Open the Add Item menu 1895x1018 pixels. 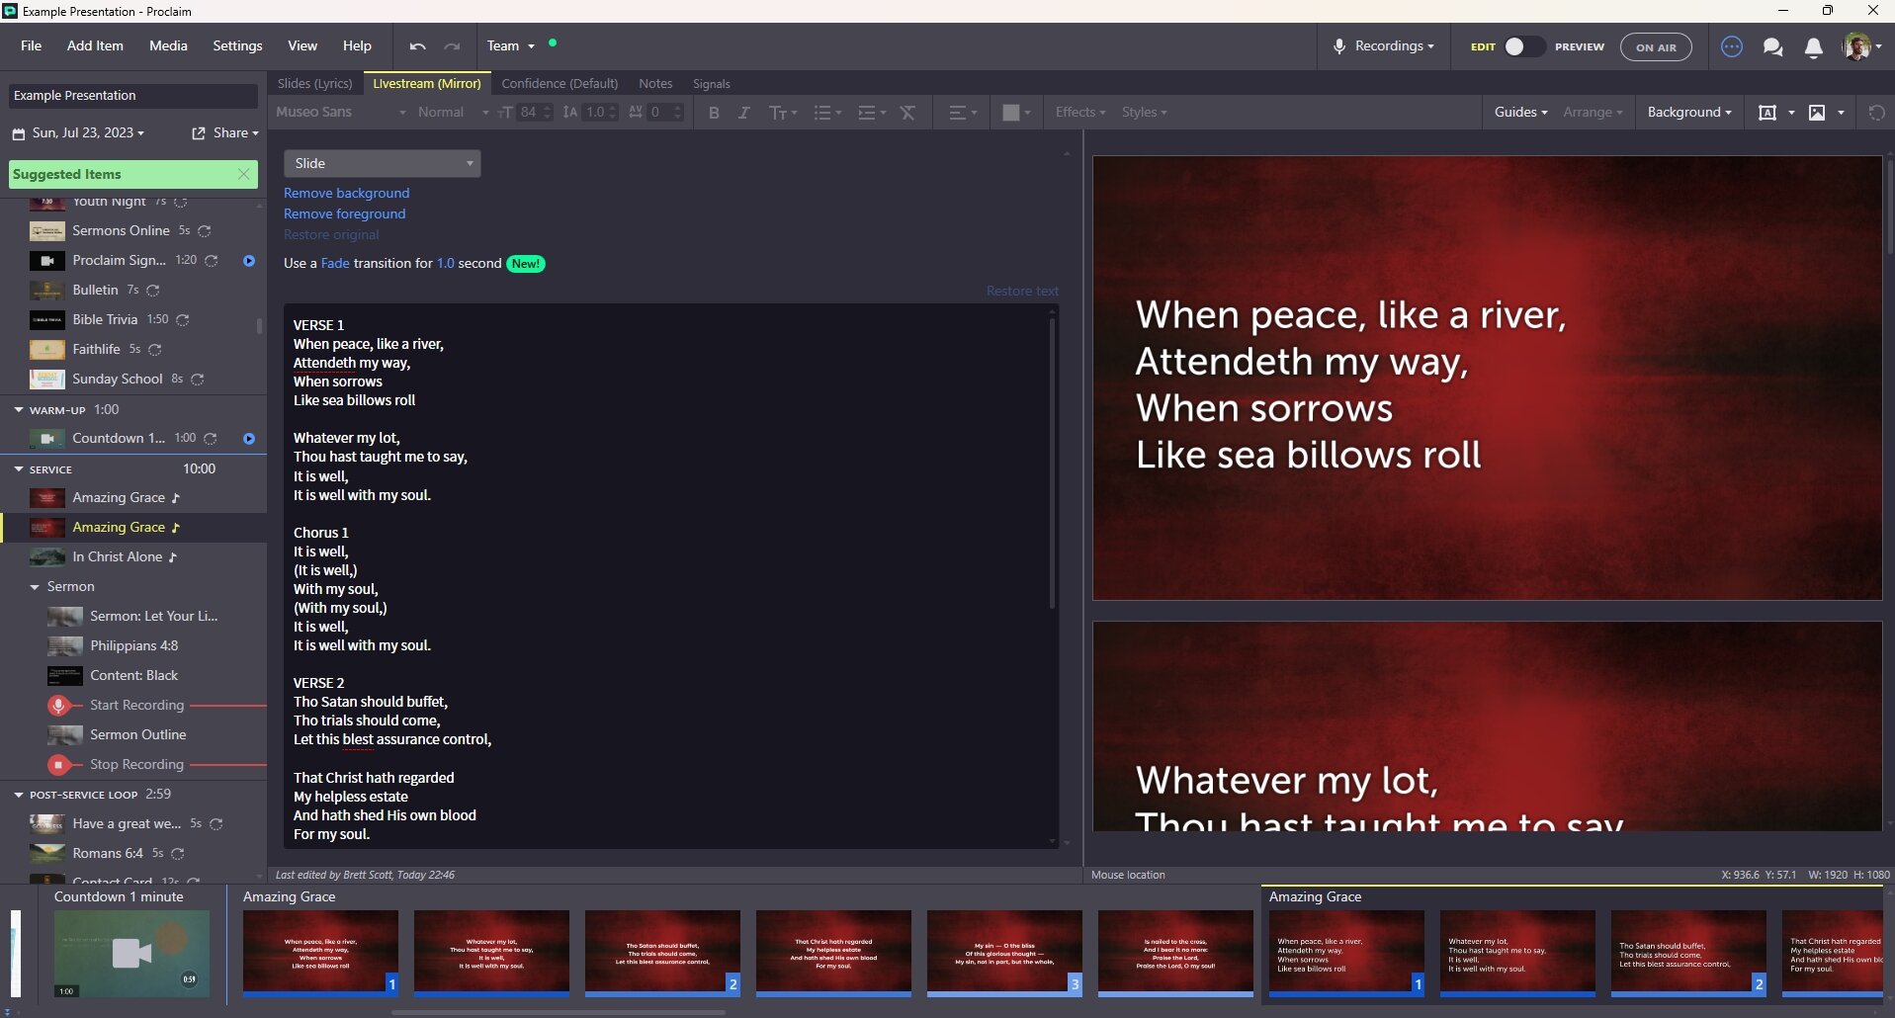(x=94, y=45)
